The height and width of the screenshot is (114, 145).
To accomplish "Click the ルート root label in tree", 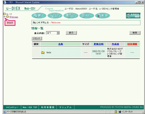I will pos(9,14).
